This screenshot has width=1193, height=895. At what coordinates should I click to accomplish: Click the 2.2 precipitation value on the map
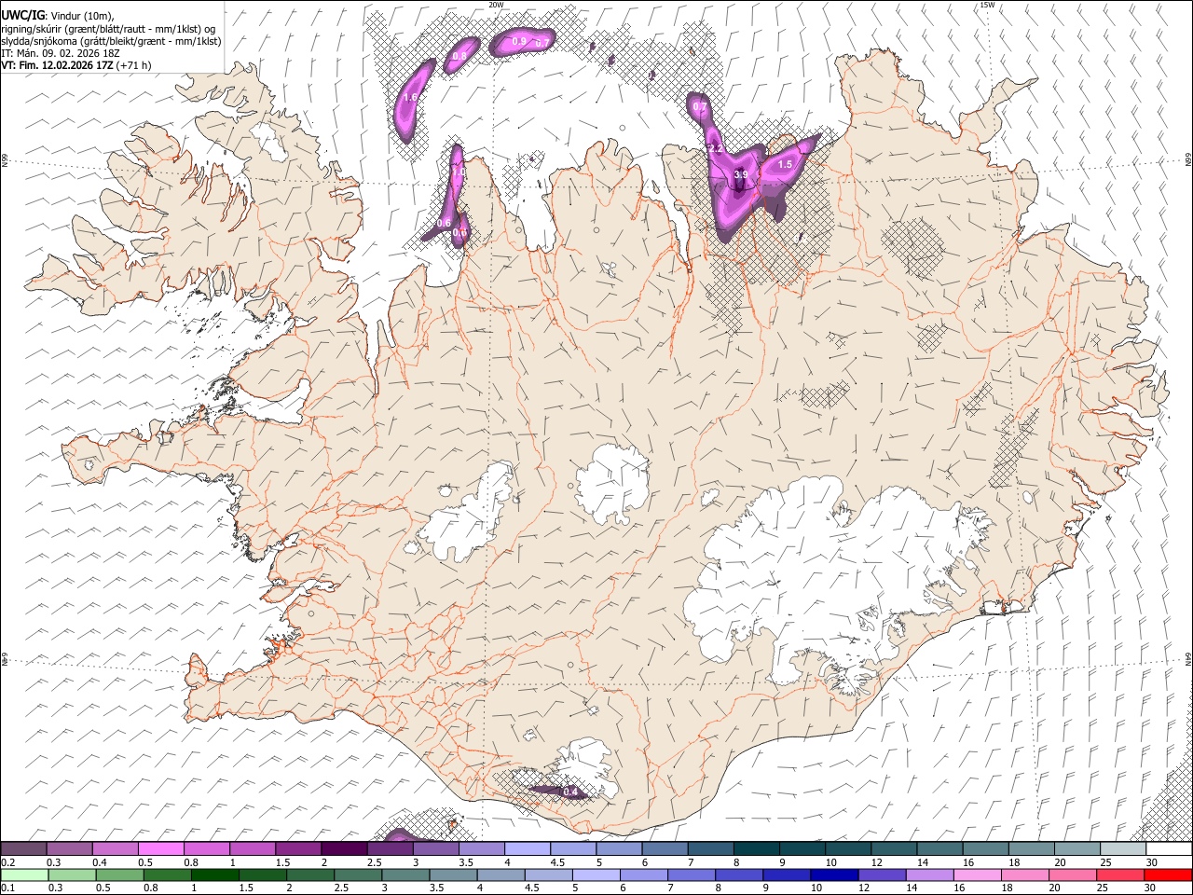pyautogui.click(x=716, y=148)
